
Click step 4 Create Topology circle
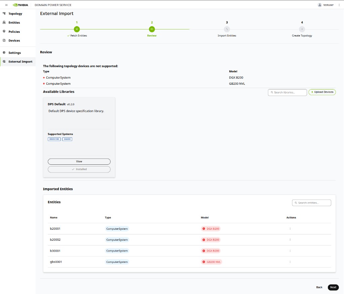click(302, 29)
